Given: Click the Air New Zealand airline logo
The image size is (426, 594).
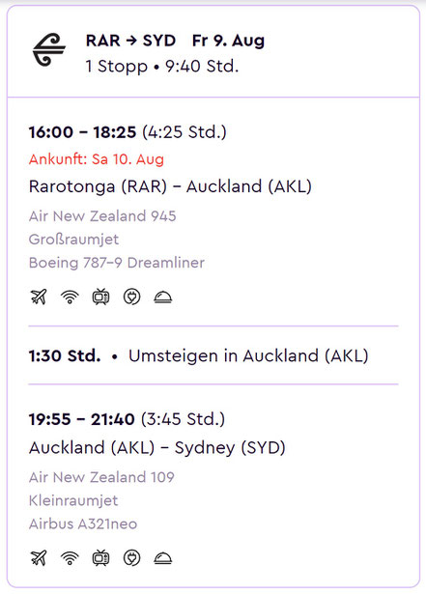Looking at the screenshot, I should [49, 50].
